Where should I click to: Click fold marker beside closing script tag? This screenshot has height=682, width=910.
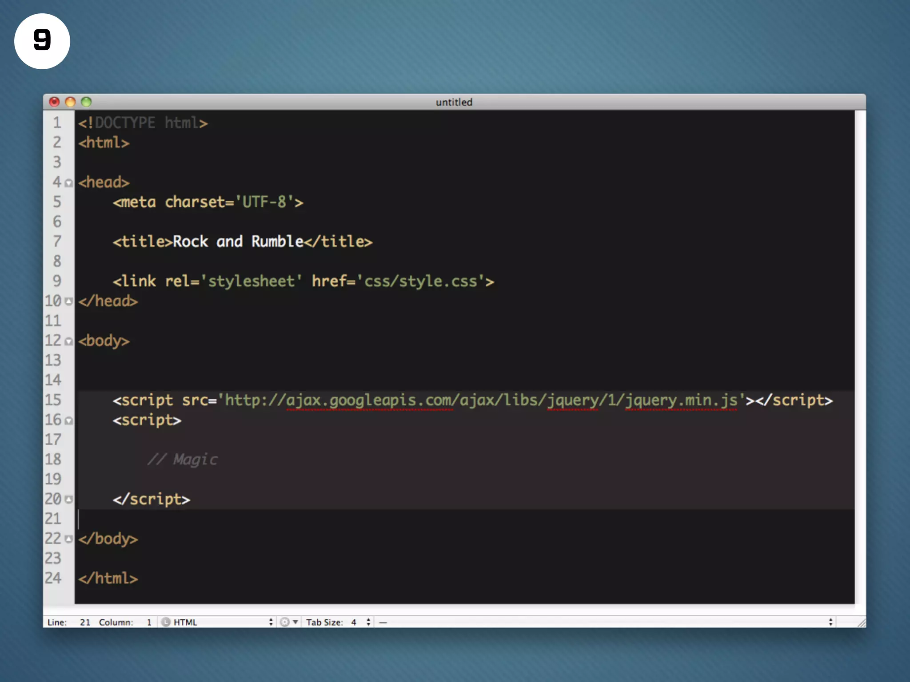(x=68, y=500)
